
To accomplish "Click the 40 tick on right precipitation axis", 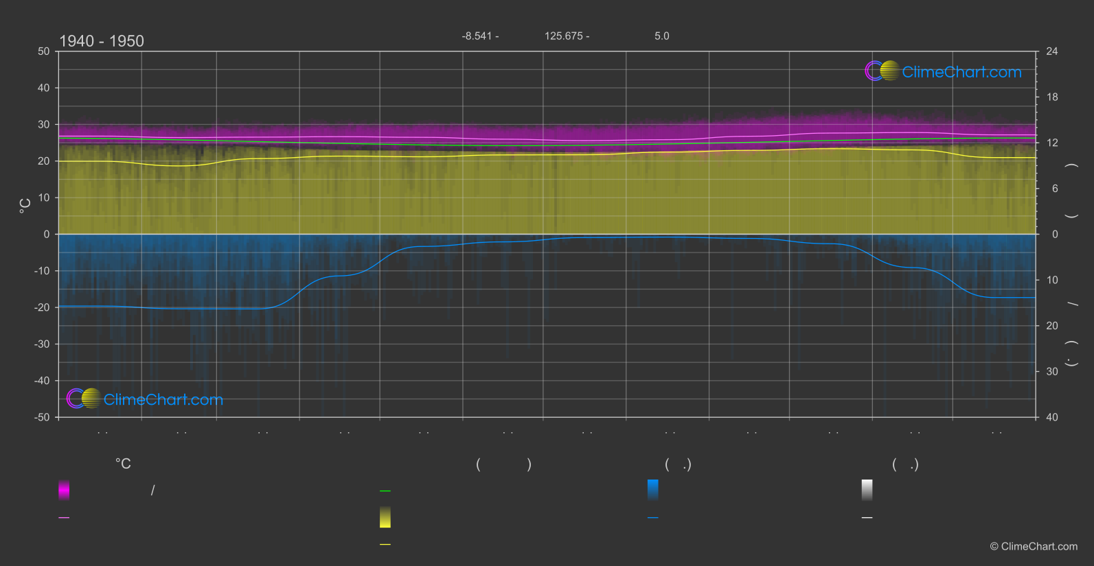I will [1051, 417].
